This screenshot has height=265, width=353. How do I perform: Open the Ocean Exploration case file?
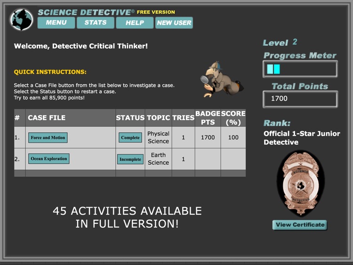(48, 159)
